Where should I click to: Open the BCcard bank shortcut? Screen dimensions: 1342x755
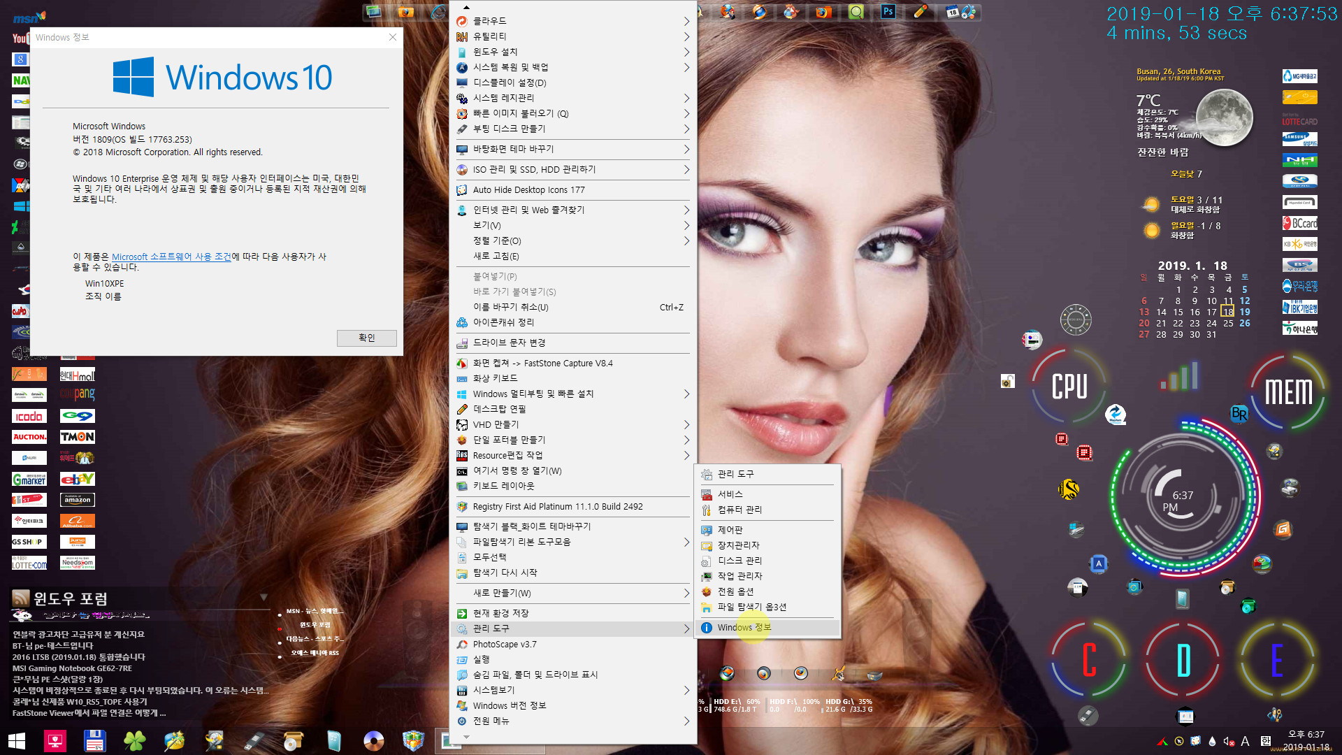pyautogui.click(x=1300, y=224)
